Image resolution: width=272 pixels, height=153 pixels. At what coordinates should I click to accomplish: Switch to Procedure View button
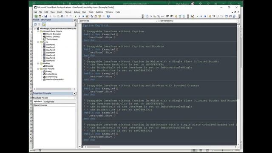pyautogui.click(x=80, y=147)
